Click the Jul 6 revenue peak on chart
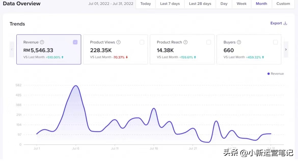 click(x=76, y=86)
